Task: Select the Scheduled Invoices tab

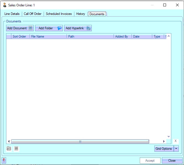Action: (59, 14)
